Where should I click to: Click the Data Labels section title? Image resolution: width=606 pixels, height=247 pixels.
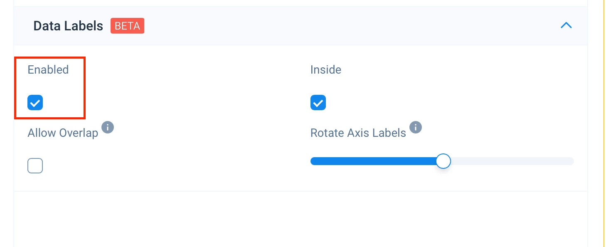pyautogui.click(x=68, y=26)
